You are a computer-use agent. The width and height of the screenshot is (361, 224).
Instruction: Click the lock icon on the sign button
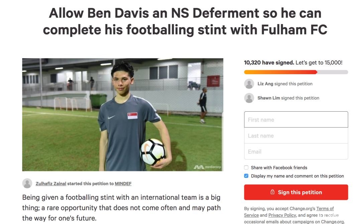pos(272,192)
